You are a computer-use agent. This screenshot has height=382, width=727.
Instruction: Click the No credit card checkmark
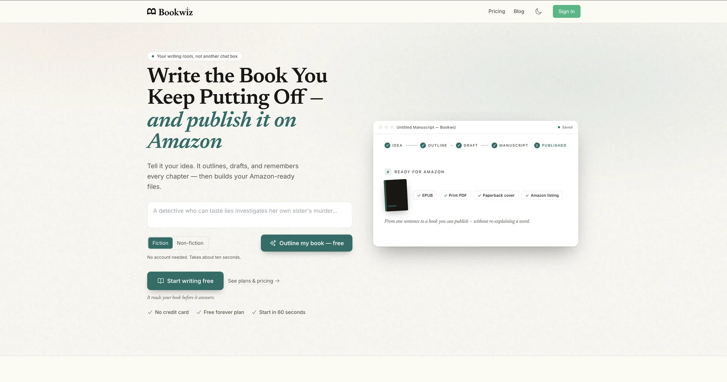[150, 312]
